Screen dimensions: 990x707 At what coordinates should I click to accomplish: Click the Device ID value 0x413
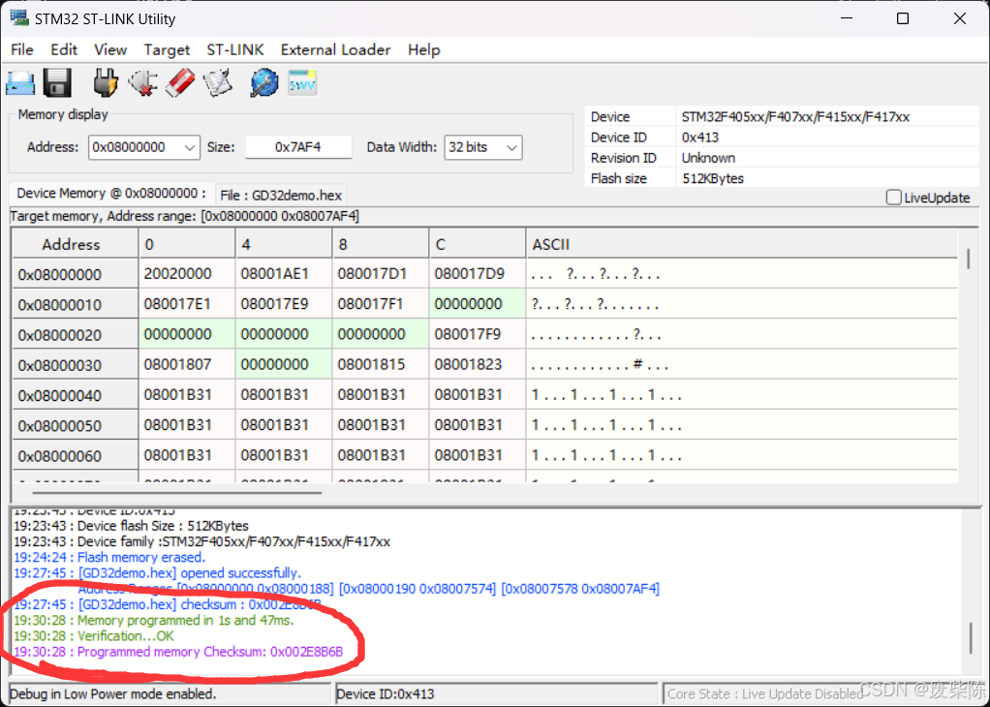pos(700,137)
